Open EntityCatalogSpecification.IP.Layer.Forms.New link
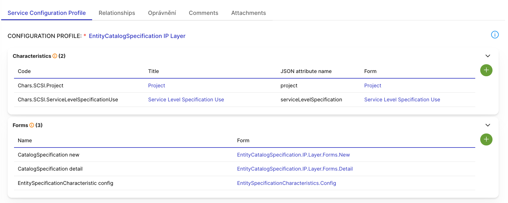The image size is (508, 203). point(293,155)
